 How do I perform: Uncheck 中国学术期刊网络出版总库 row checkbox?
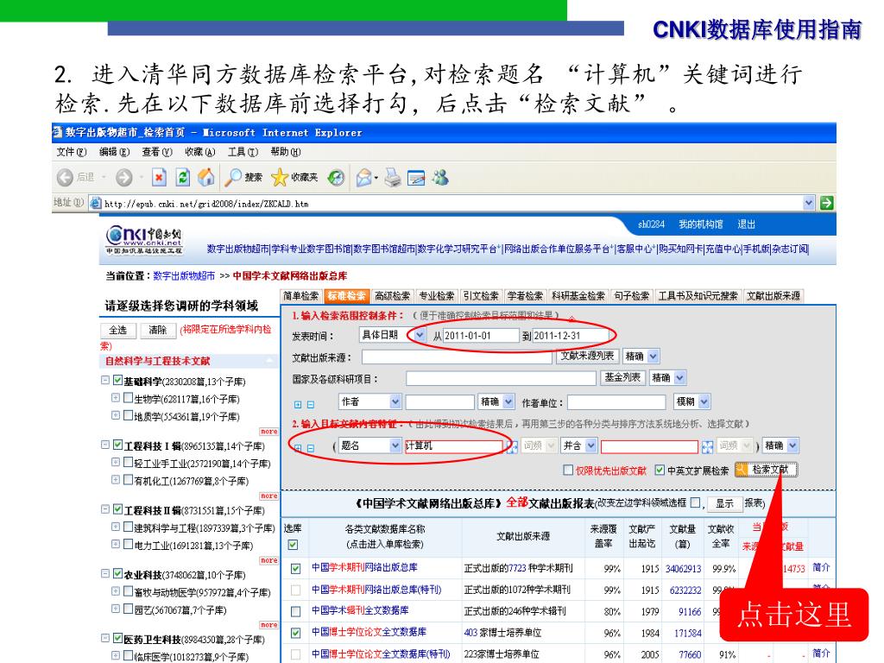pos(295,568)
